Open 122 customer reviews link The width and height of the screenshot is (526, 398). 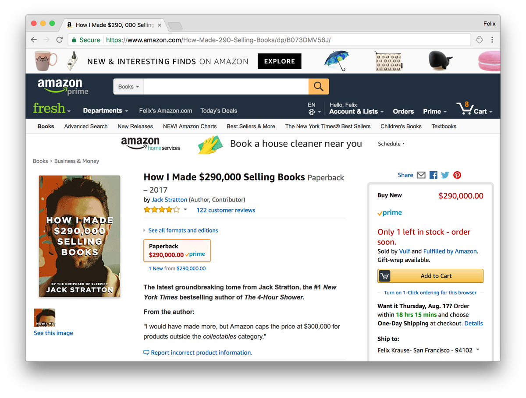[x=226, y=210]
